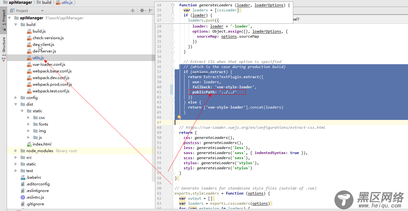Screen dimensions: 408x211
Task: Collapse the build folder arrow
Action: tap(16, 25)
